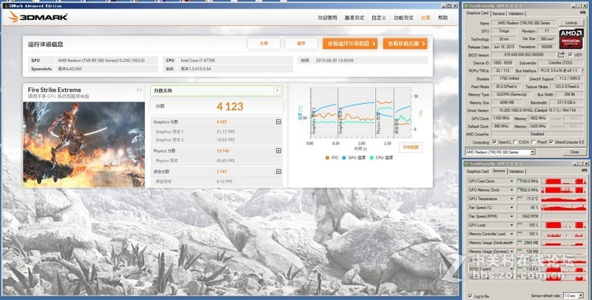Open the AMD Radeon R9 380 Series card dropdown
The image size is (592, 300).
[532, 152]
